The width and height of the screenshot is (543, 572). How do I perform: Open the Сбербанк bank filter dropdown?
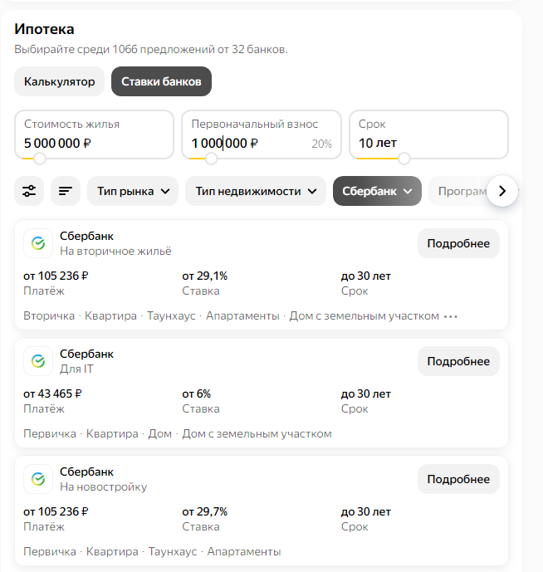[x=377, y=191]
